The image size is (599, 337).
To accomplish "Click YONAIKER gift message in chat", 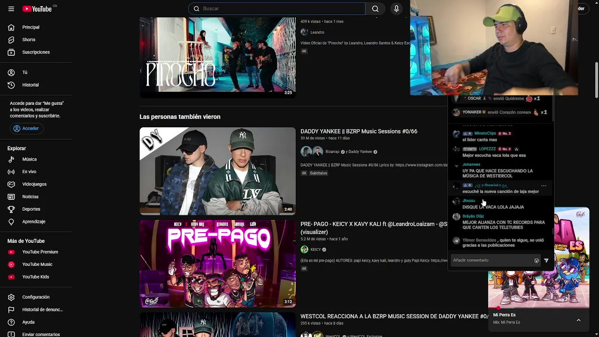I will point(500,112).
